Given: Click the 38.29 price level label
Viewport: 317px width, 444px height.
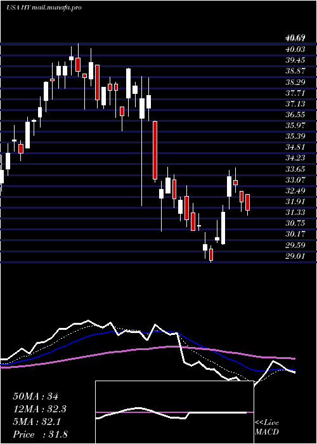Looking at the screenshot, I should [x=295, y=82].
